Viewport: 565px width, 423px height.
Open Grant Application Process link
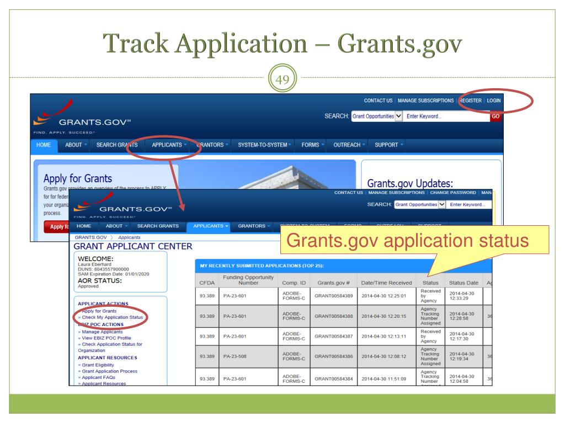point(110,371)
